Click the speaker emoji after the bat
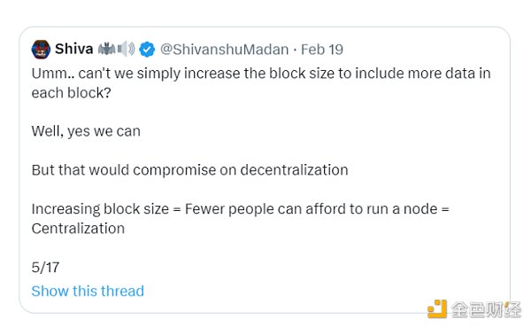 126,49
